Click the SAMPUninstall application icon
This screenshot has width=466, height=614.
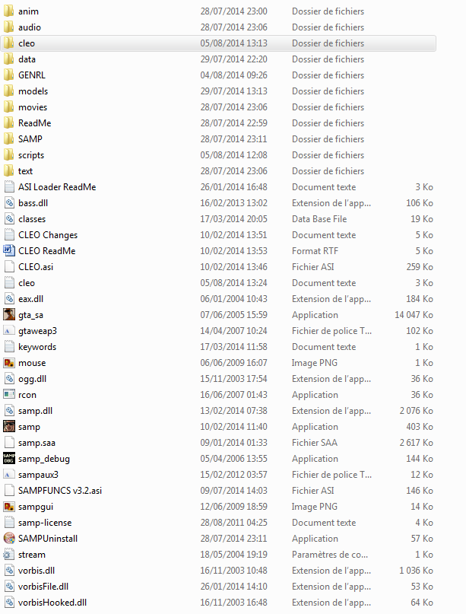coord(9,539)
